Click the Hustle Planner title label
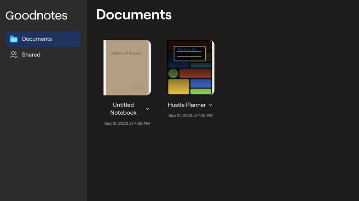Viewport: 359px width, 201px height. (187, 105)
